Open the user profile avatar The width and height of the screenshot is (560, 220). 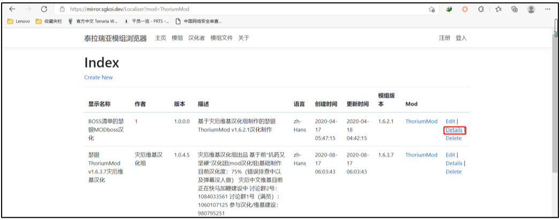[532, 9]
